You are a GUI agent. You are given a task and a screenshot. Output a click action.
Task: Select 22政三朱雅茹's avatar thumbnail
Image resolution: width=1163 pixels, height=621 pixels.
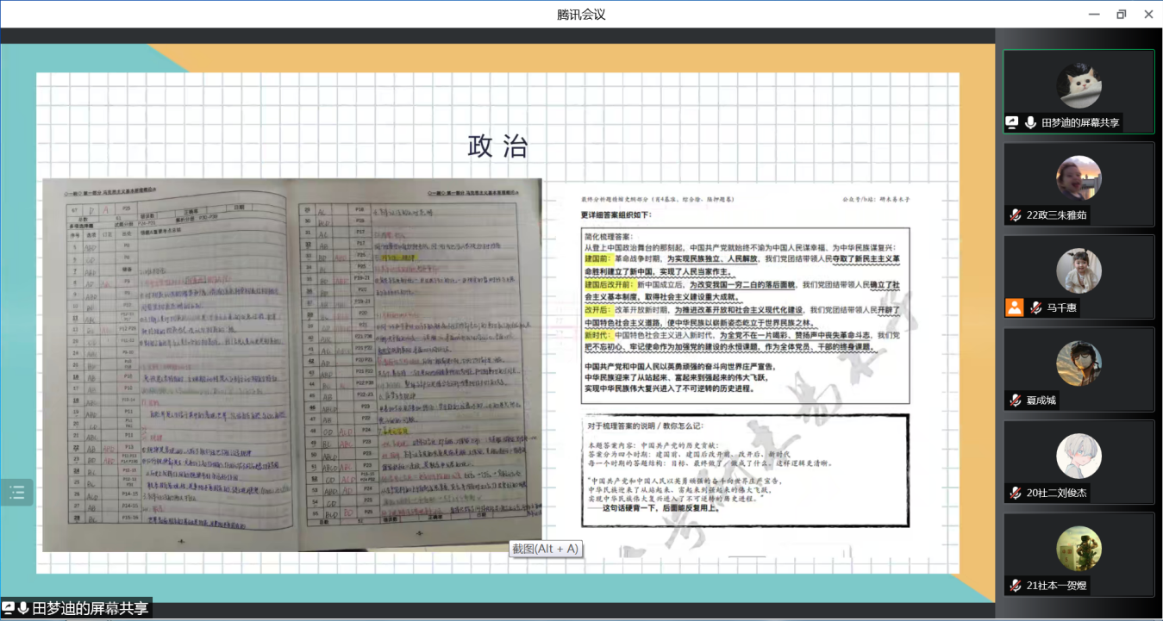click(1079, 178)
